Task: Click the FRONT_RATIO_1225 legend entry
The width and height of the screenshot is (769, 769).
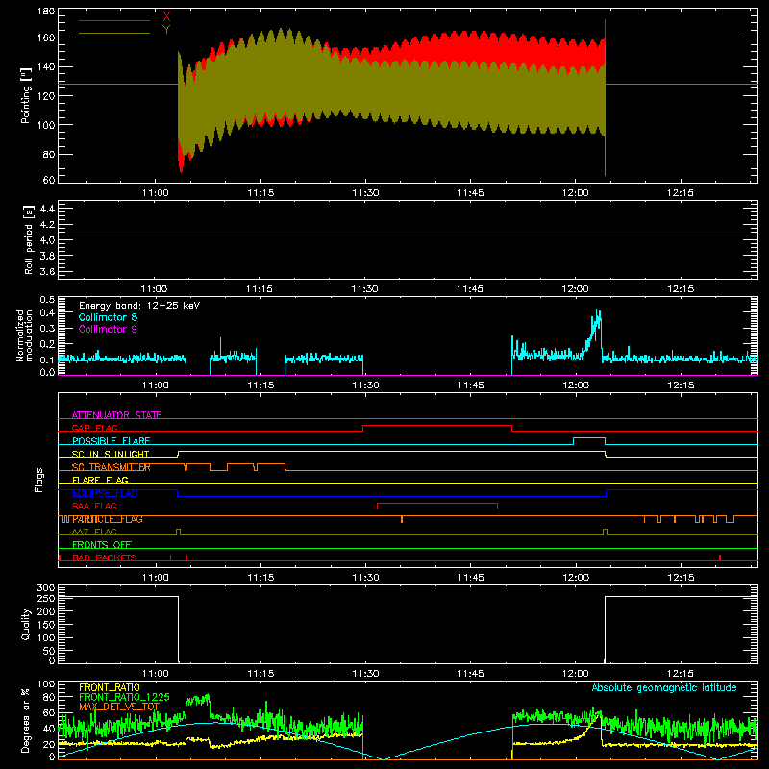Action: [124, 697]
